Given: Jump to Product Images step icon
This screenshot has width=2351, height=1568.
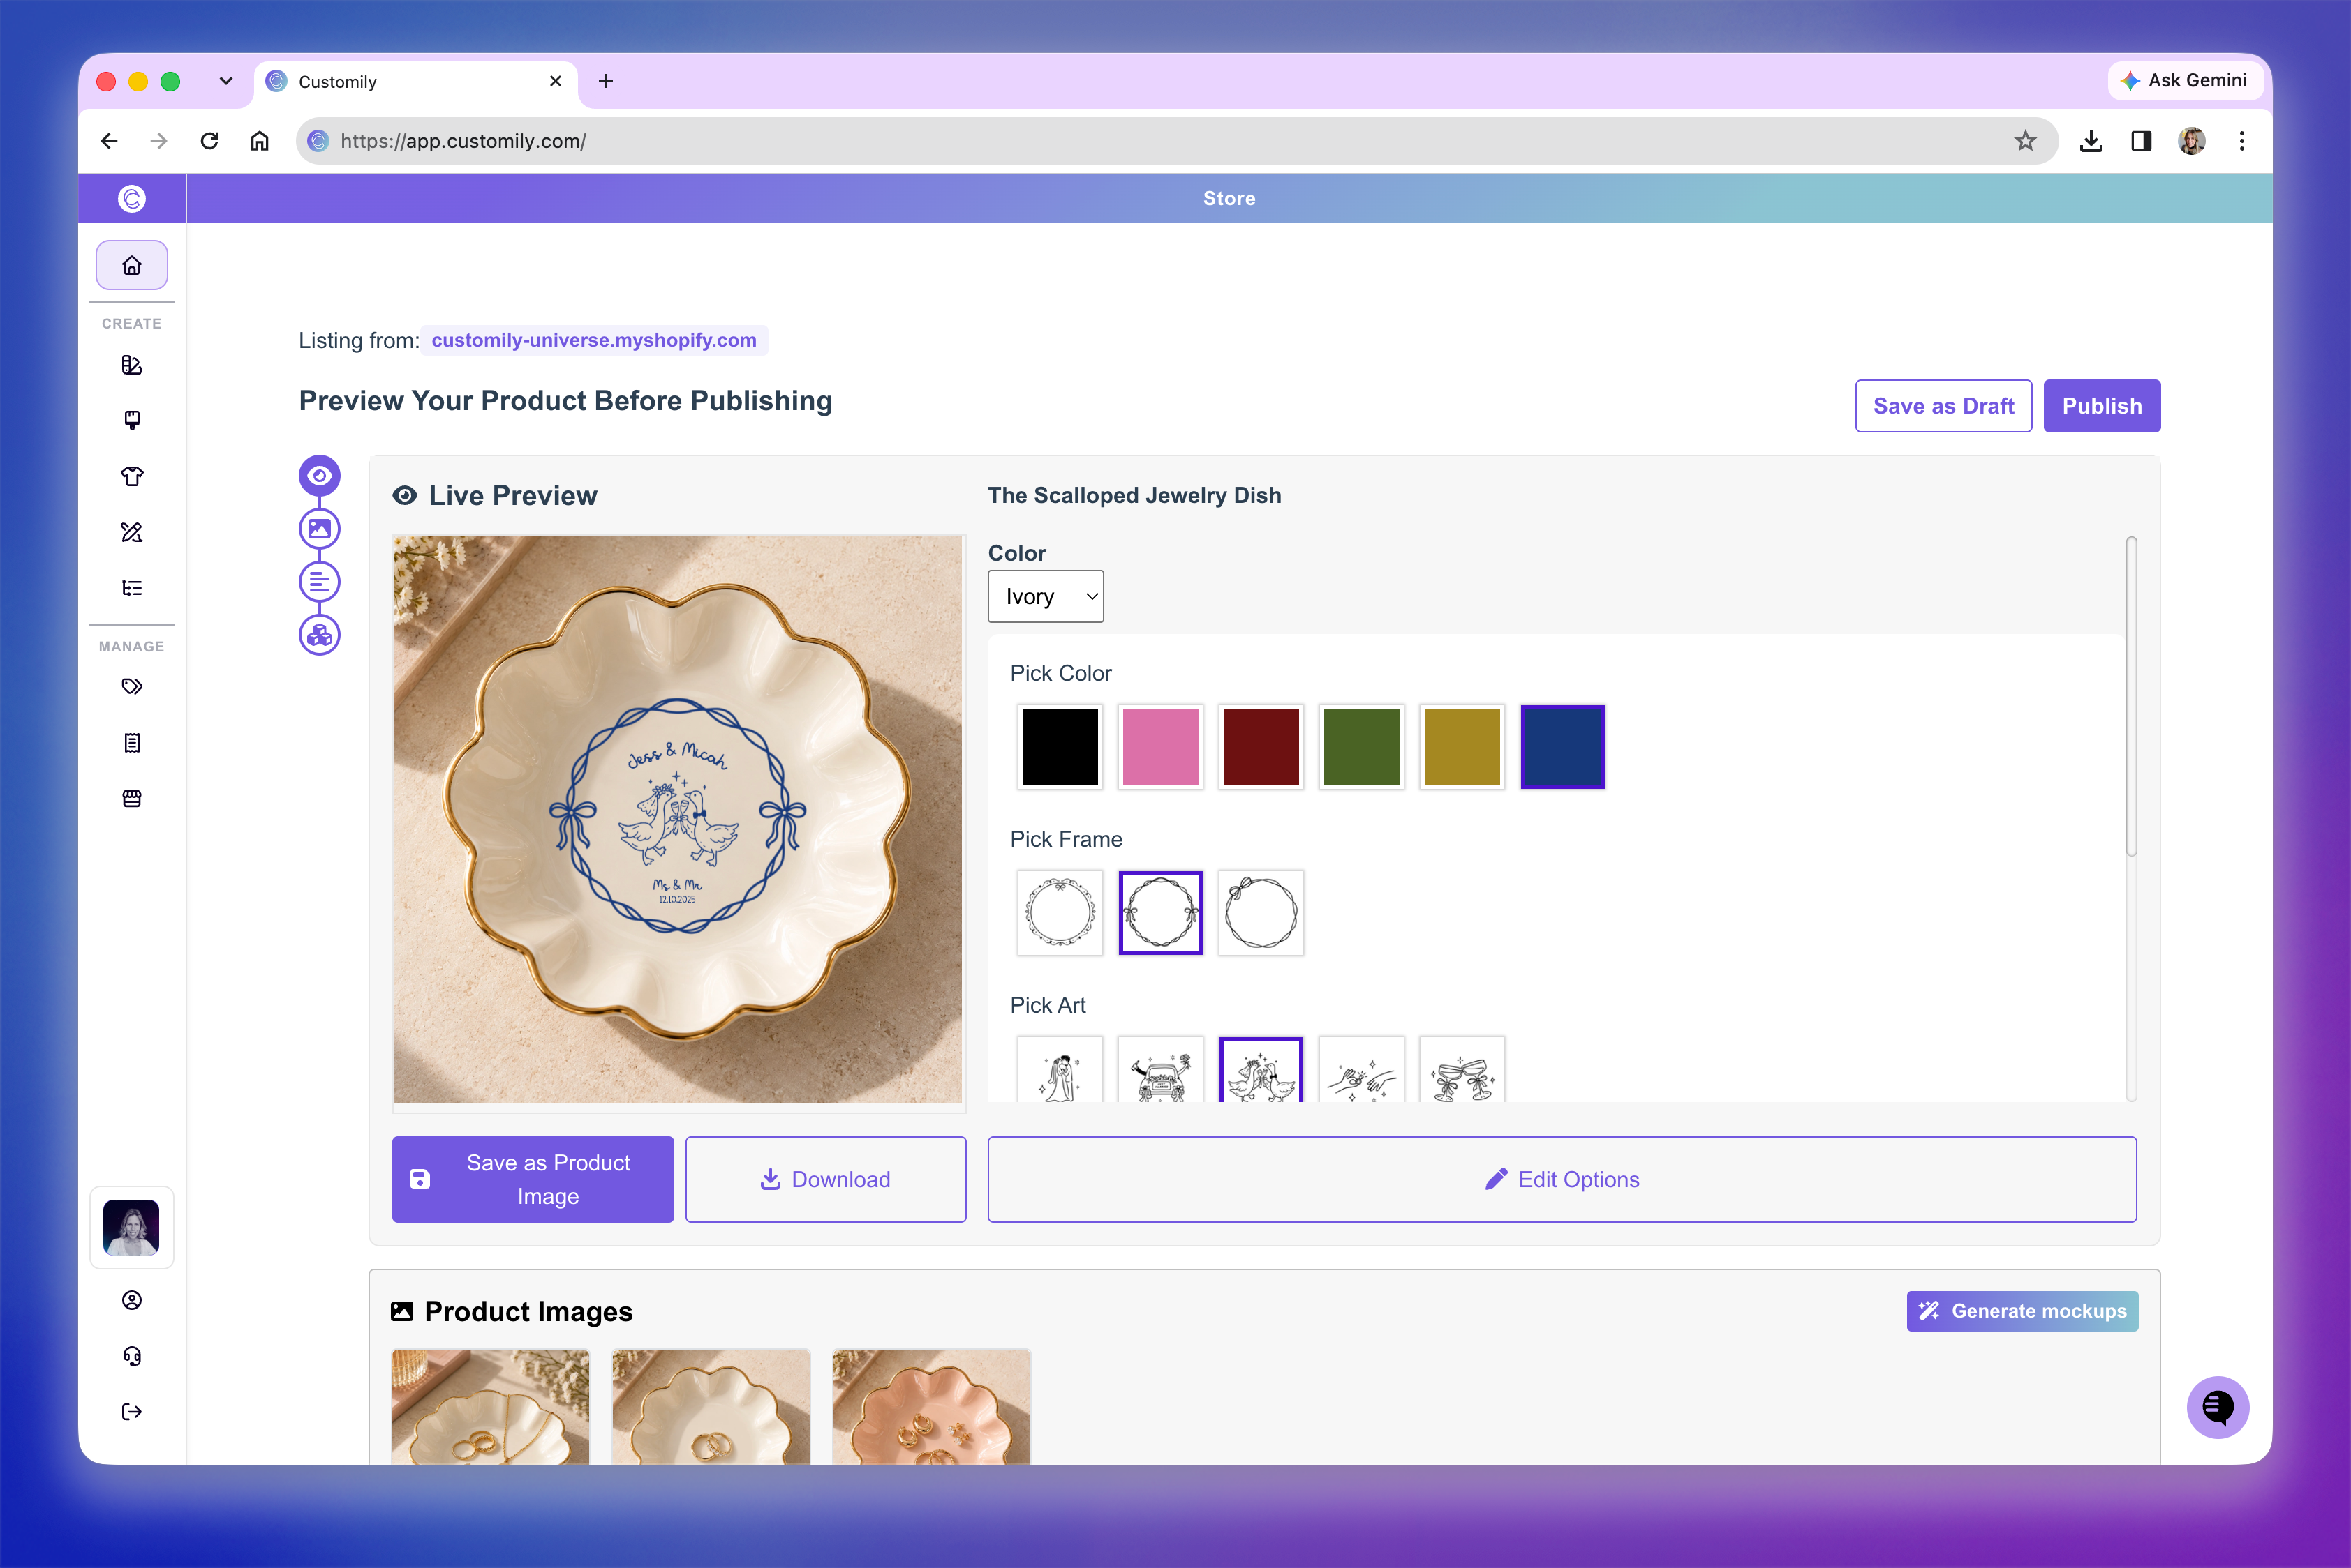Looking at the screenshot, I should click(x=319, y=529).
